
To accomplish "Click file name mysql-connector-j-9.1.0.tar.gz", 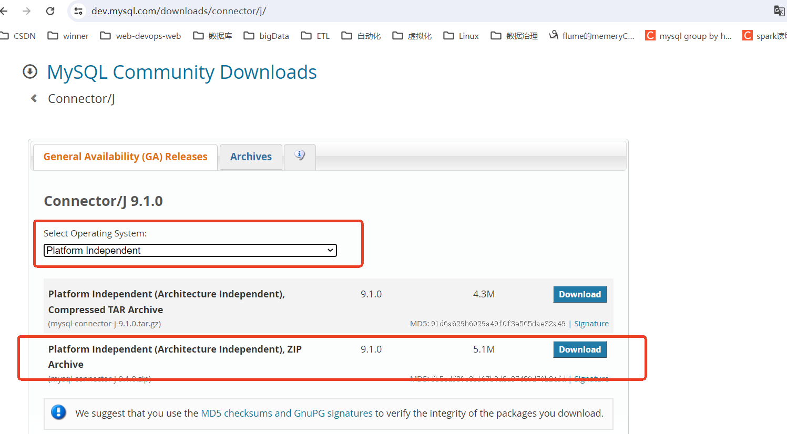I will 105,324.
